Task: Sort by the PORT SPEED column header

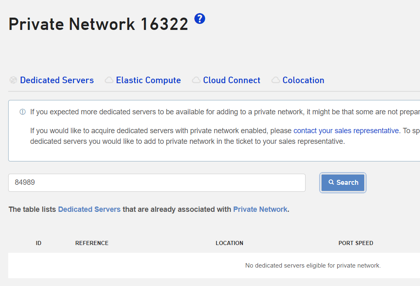Action: click(356, 243)
